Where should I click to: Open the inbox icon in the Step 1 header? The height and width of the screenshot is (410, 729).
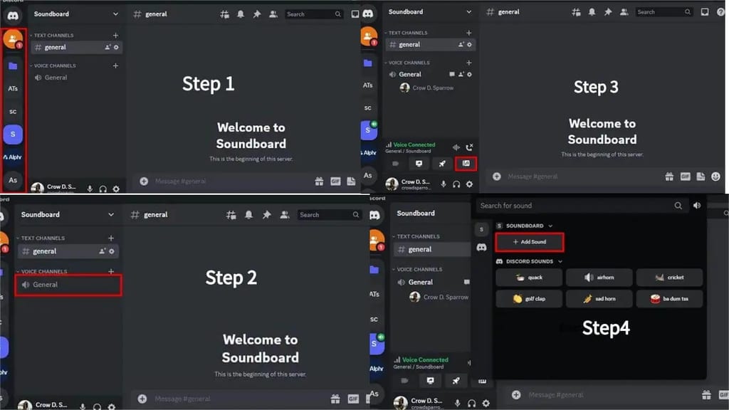pos(355,14)
